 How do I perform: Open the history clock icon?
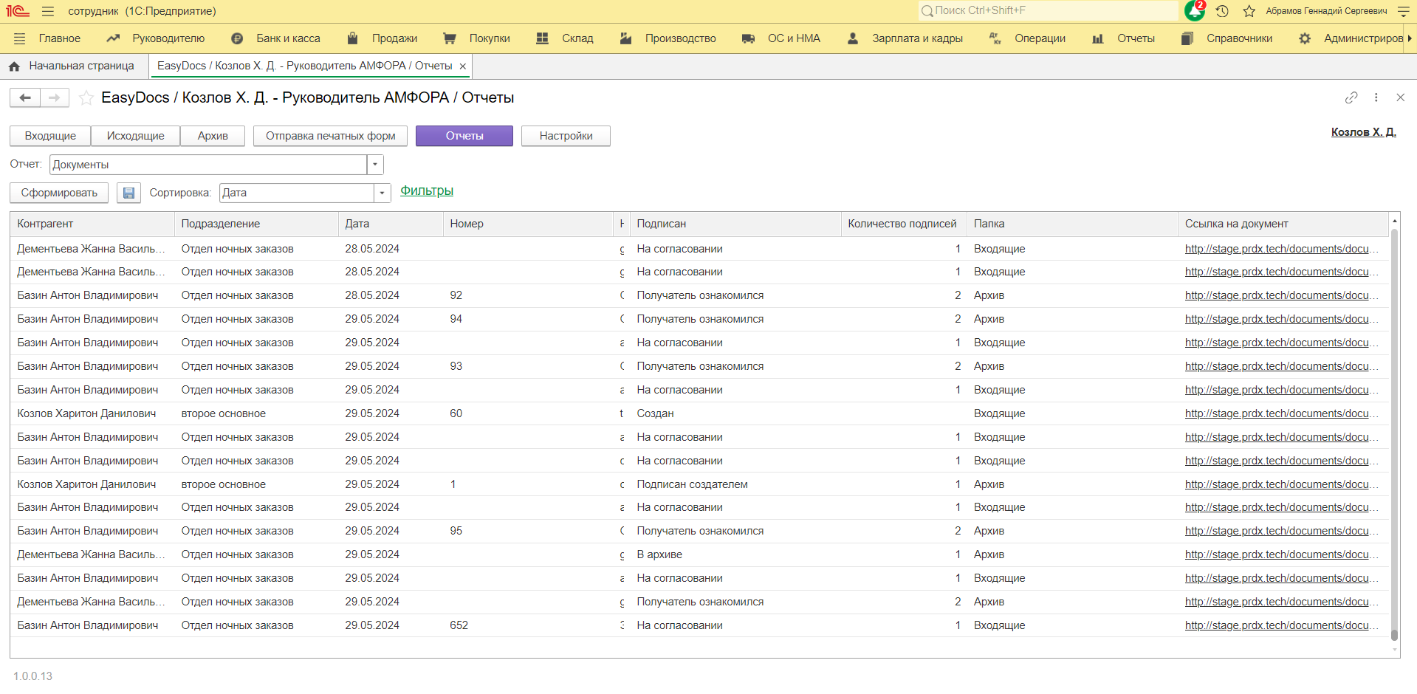tap(1222, 11)
